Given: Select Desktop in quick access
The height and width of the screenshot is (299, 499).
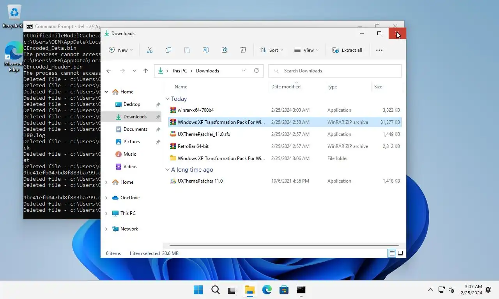Looking at the screenshot, I should click(131, 104).
